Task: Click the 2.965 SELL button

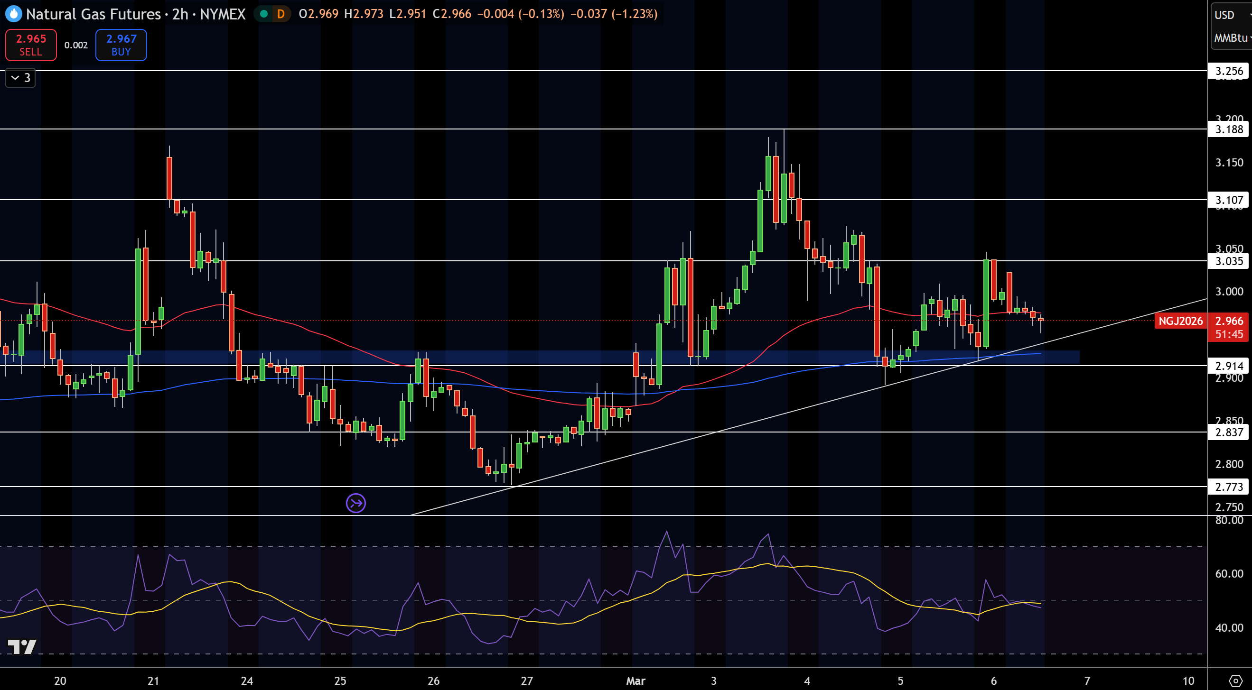Action: [31, 45]
